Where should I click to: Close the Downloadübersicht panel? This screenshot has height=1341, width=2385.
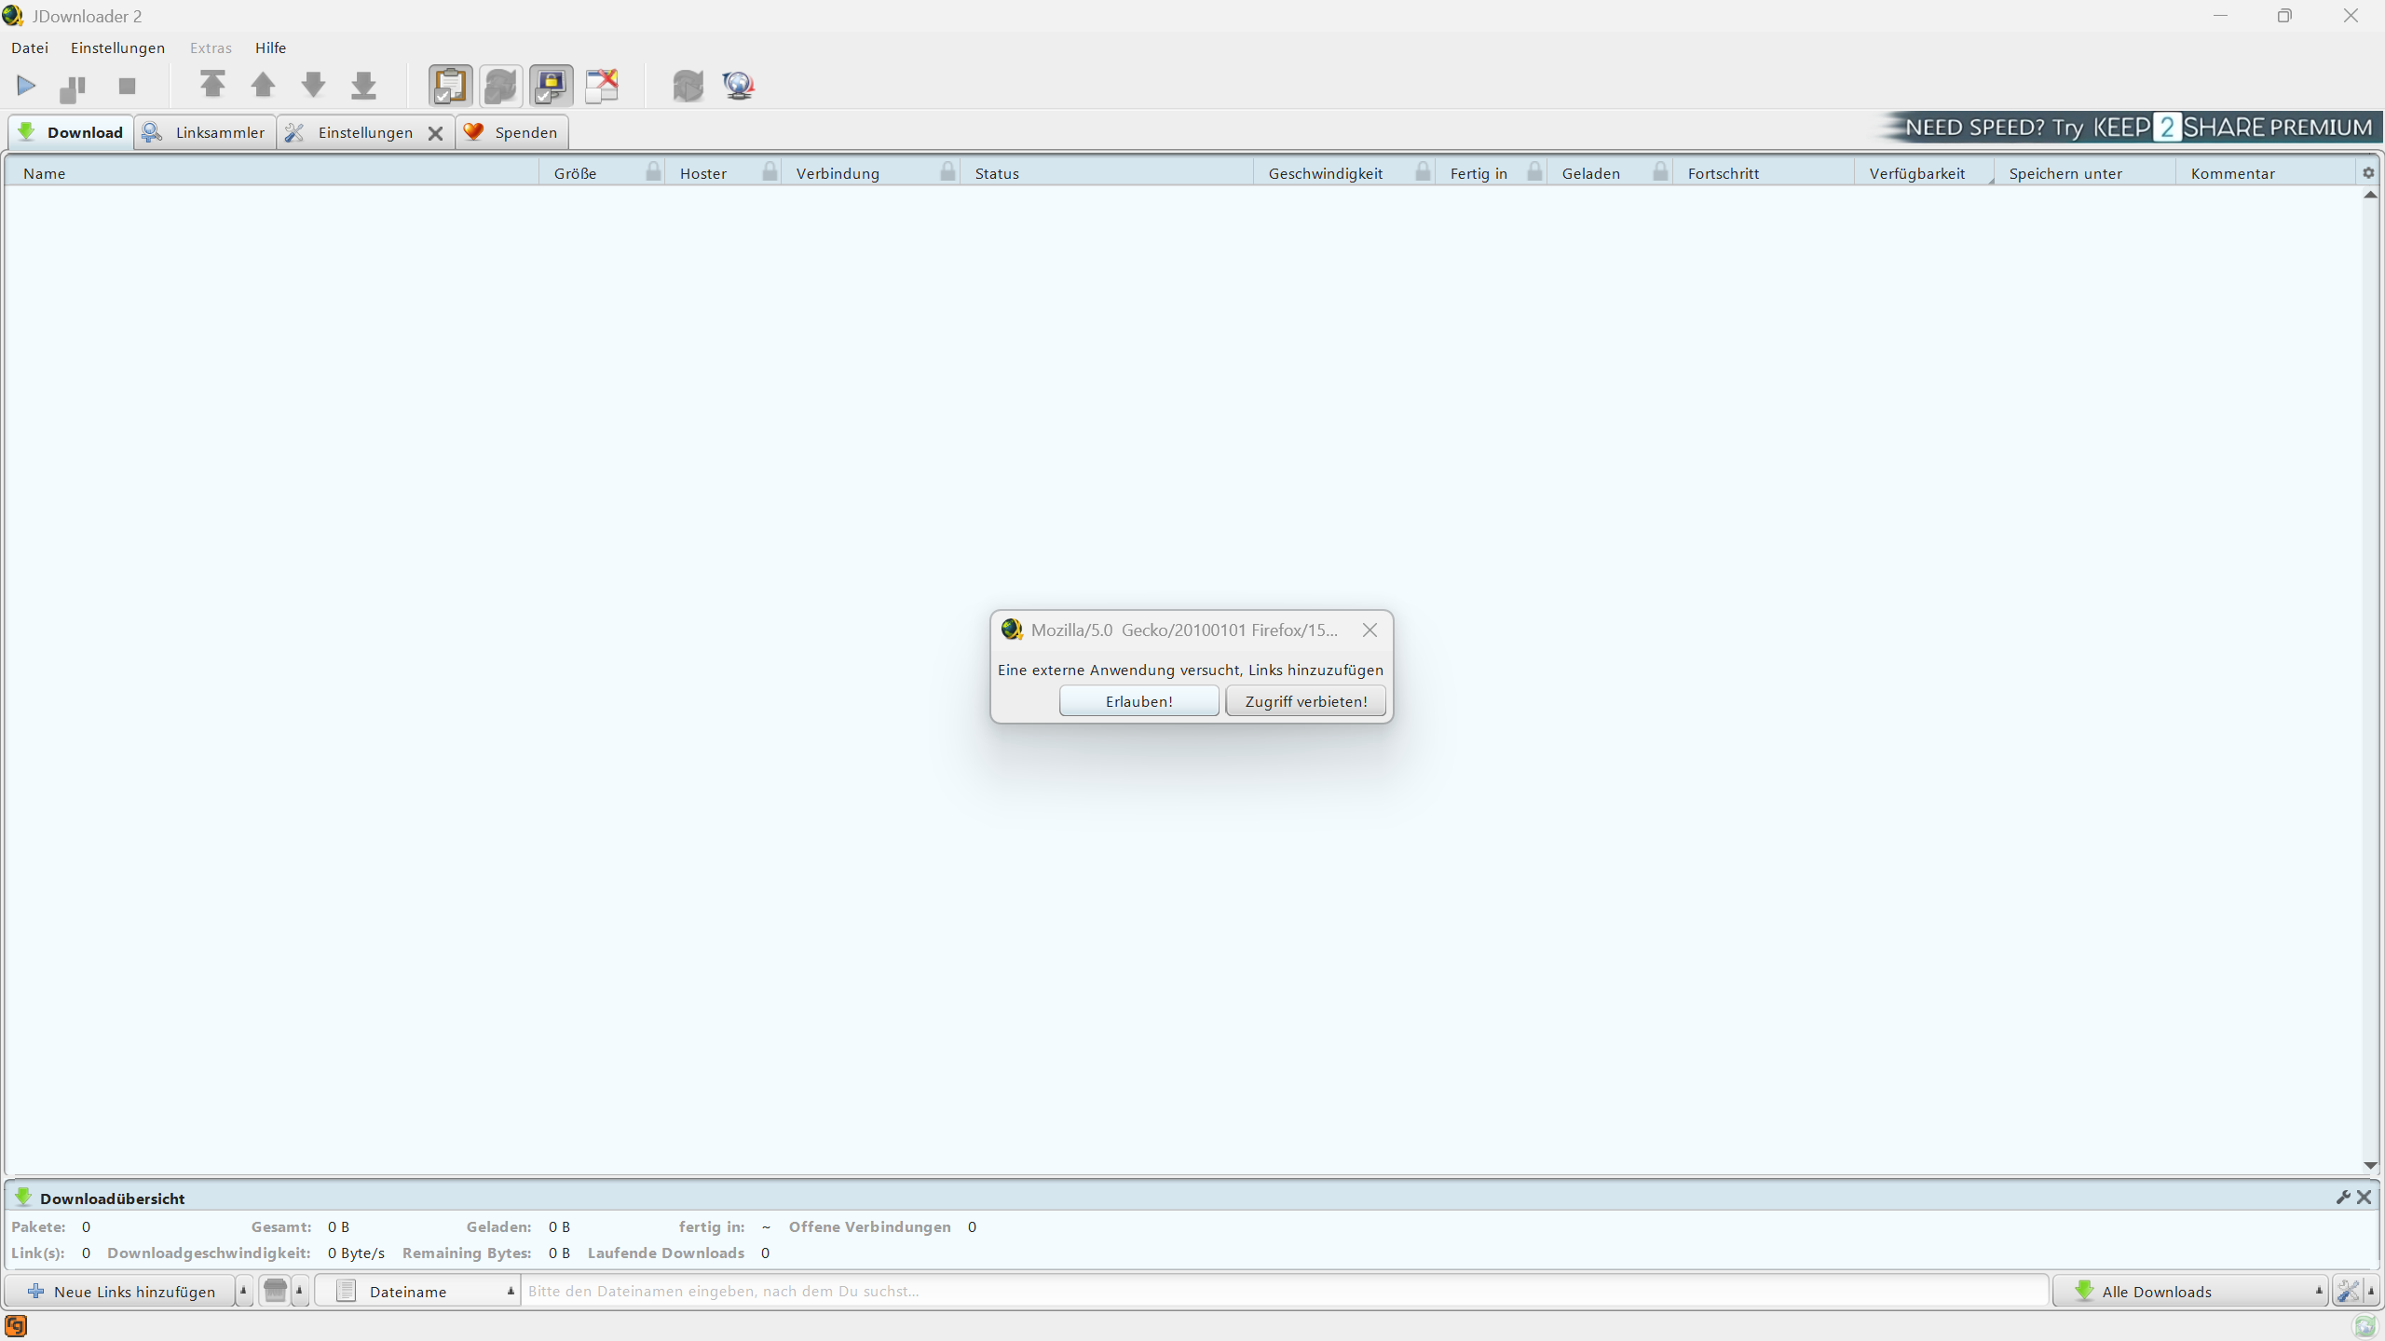(2364, 1198)
